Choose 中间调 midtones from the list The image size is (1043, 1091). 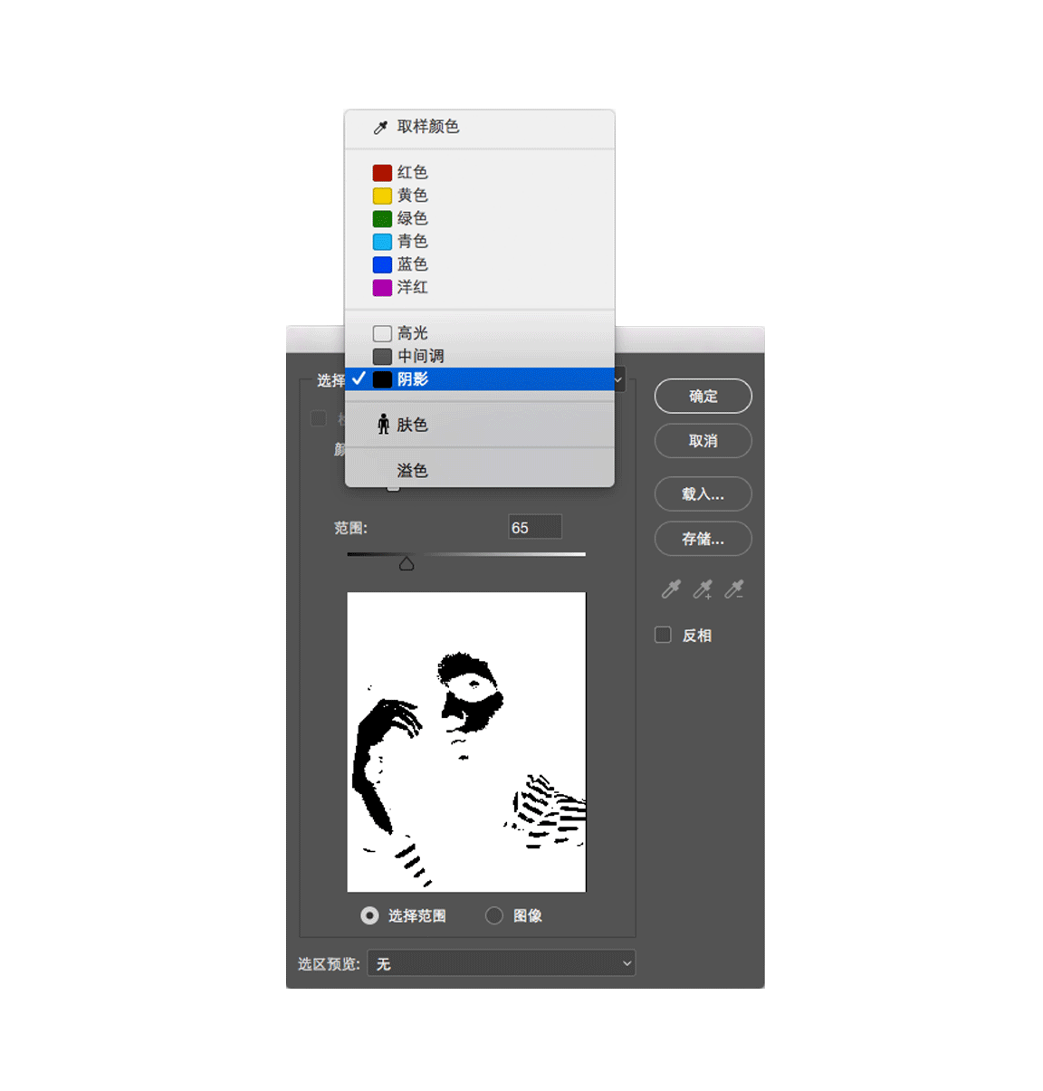(420, 356)
